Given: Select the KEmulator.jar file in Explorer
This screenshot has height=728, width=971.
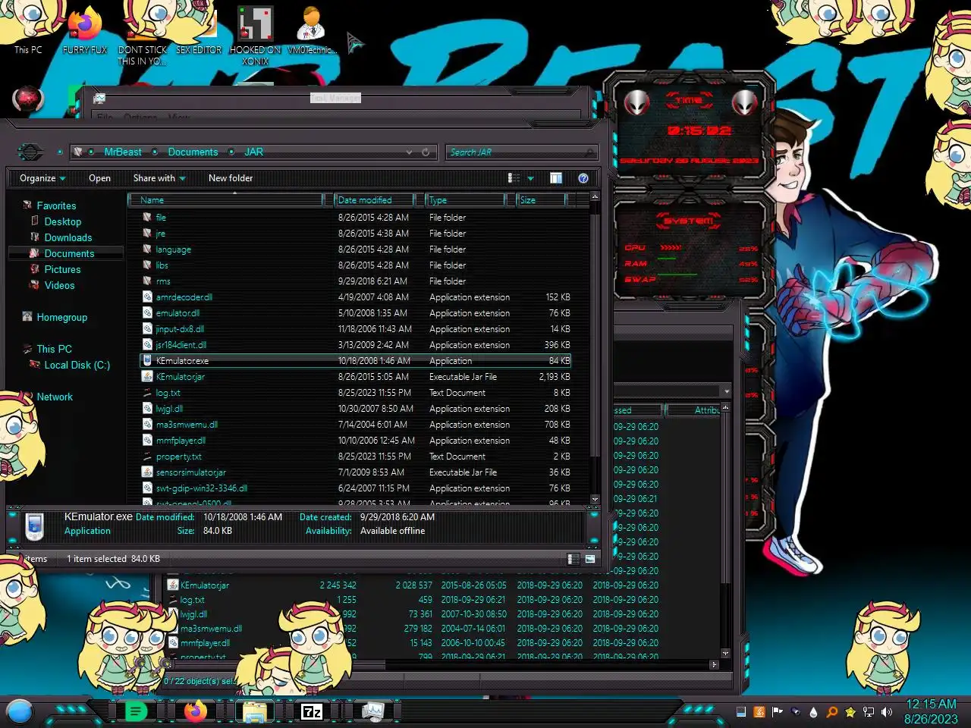Looking at the screenshot, I should 181,377.
